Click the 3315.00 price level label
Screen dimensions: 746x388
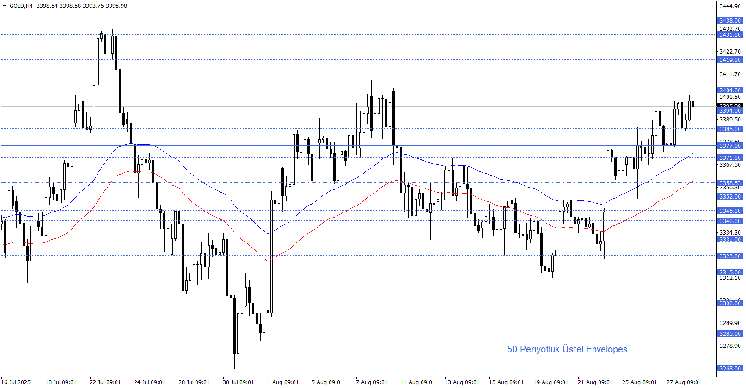pyautogui.click(x=730, y=272)
